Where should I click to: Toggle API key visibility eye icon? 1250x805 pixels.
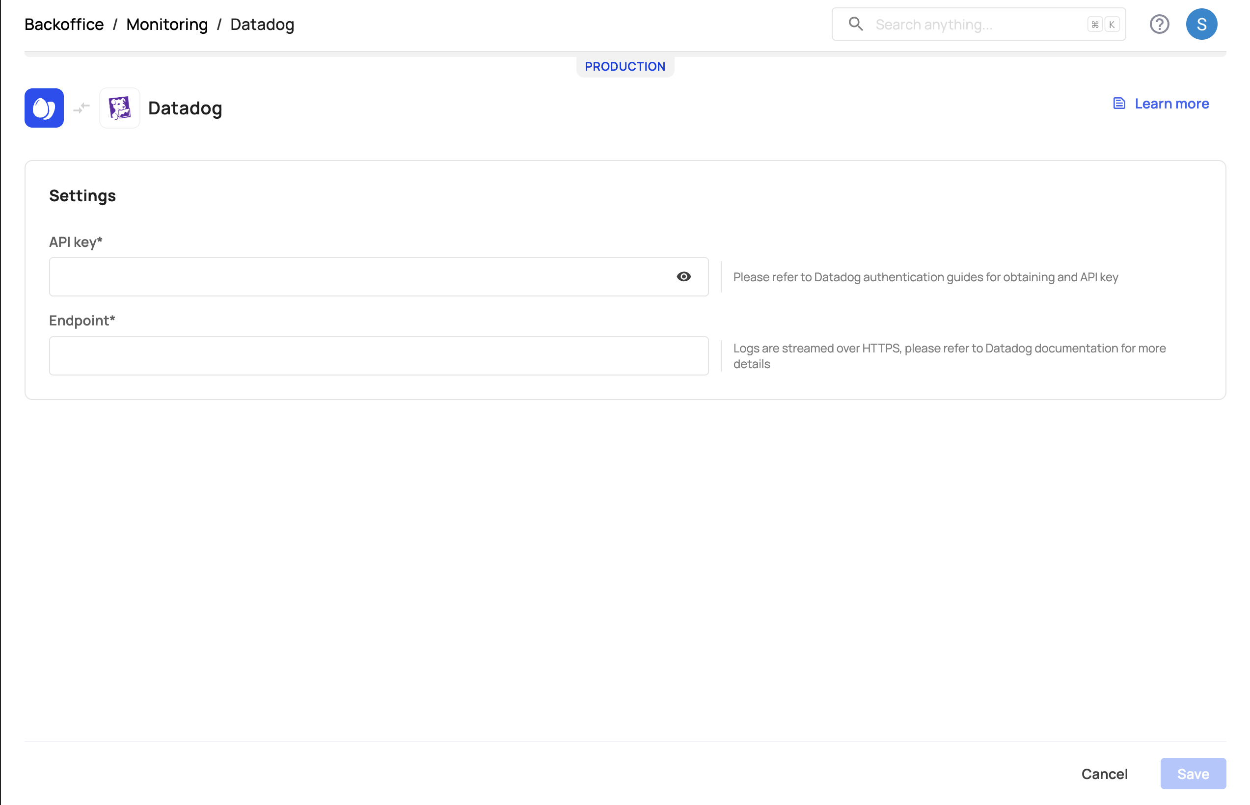[x=683, y=276]
